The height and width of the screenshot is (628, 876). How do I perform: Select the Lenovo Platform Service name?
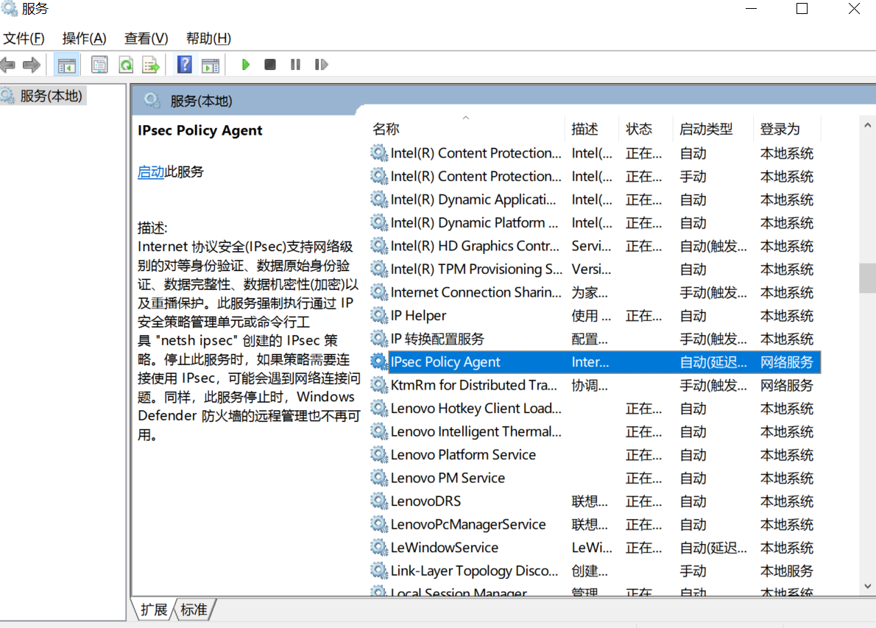coord(463,455)
